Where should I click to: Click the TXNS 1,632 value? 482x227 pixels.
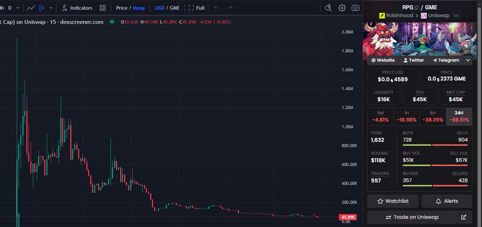pyautogui.click(x=378, y=140)
